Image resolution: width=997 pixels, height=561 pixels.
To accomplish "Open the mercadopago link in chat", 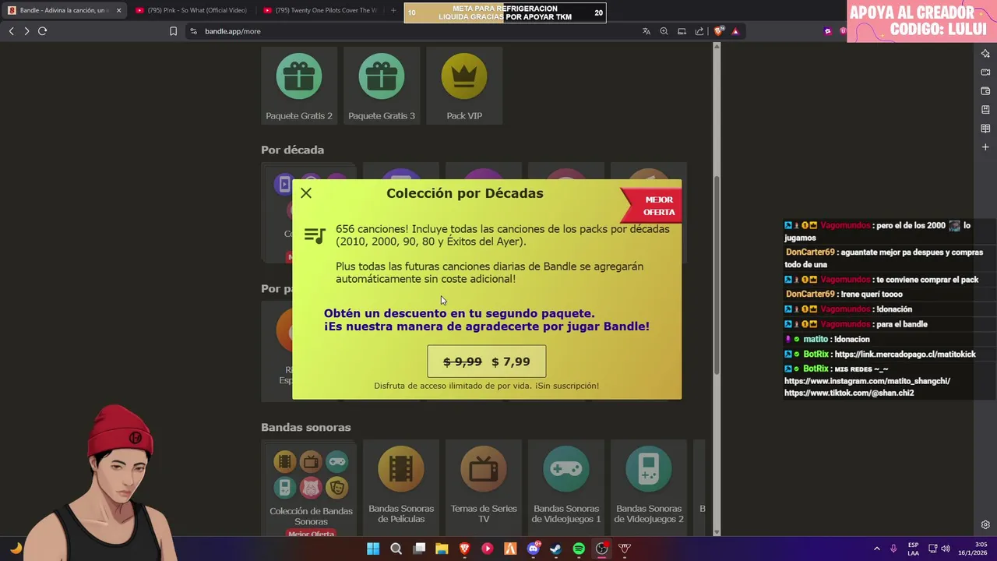I will point(905,354).
